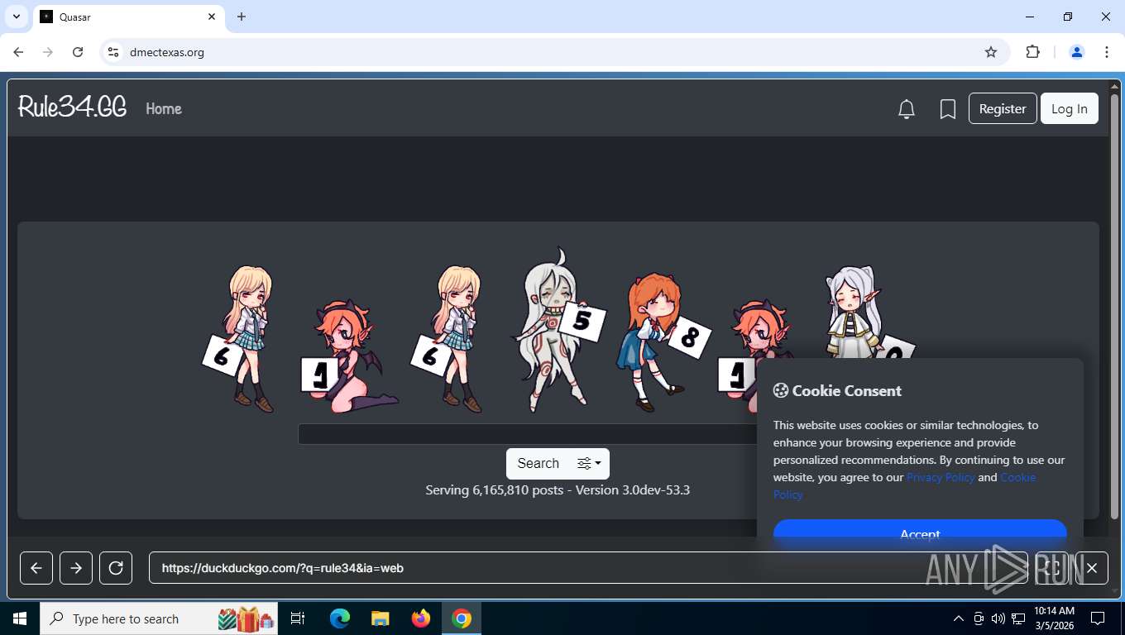Click embedded browser back arrow button
Viewport: 1125px width, 635px height.
36,568
